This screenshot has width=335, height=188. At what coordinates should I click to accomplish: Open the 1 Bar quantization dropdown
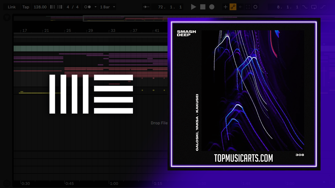tap(107, 7)
